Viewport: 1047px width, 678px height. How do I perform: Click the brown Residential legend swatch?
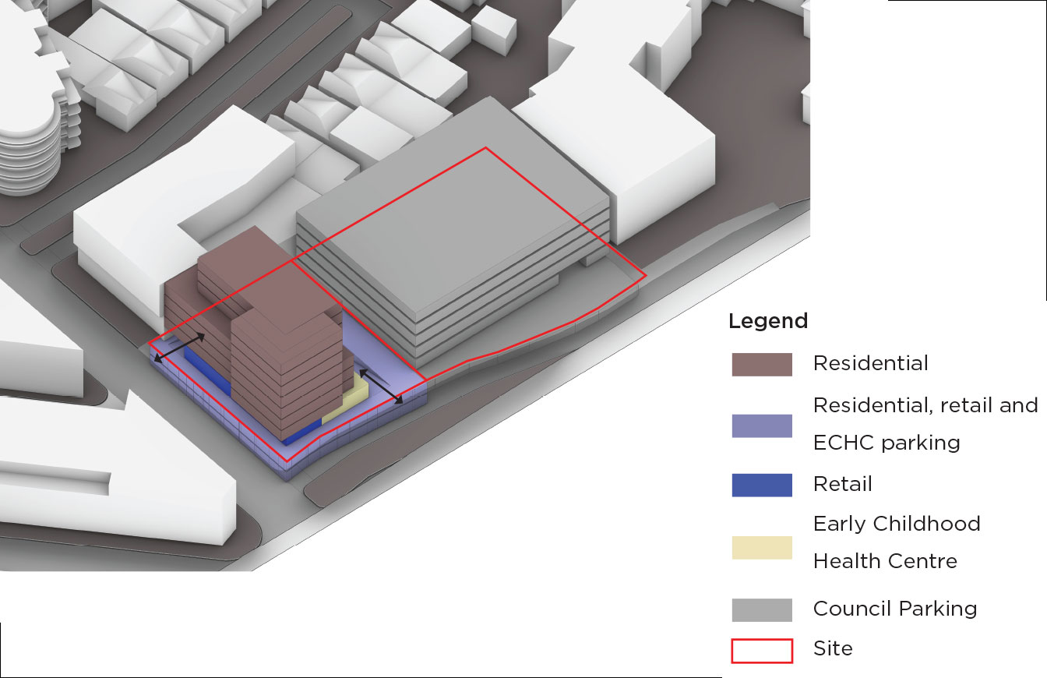[761, 364]
